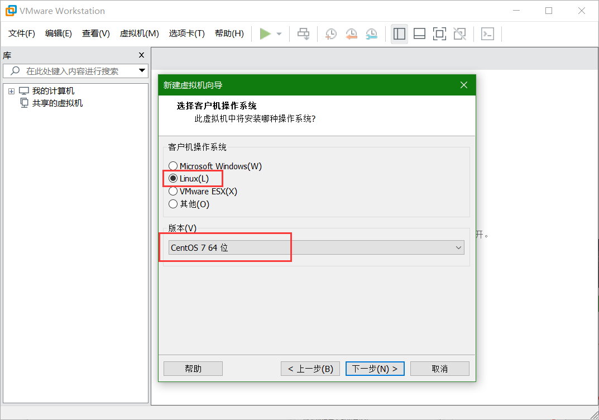This screenshot has height=420, width=599.
Task: Minimize the VMware Workstation window
Action: point(516,11)
